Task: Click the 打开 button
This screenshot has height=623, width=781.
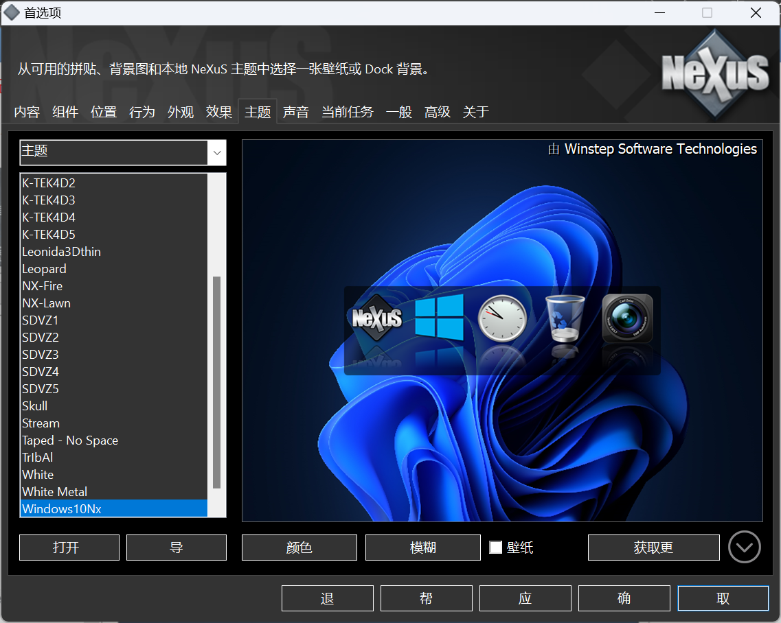Action: 69,547
